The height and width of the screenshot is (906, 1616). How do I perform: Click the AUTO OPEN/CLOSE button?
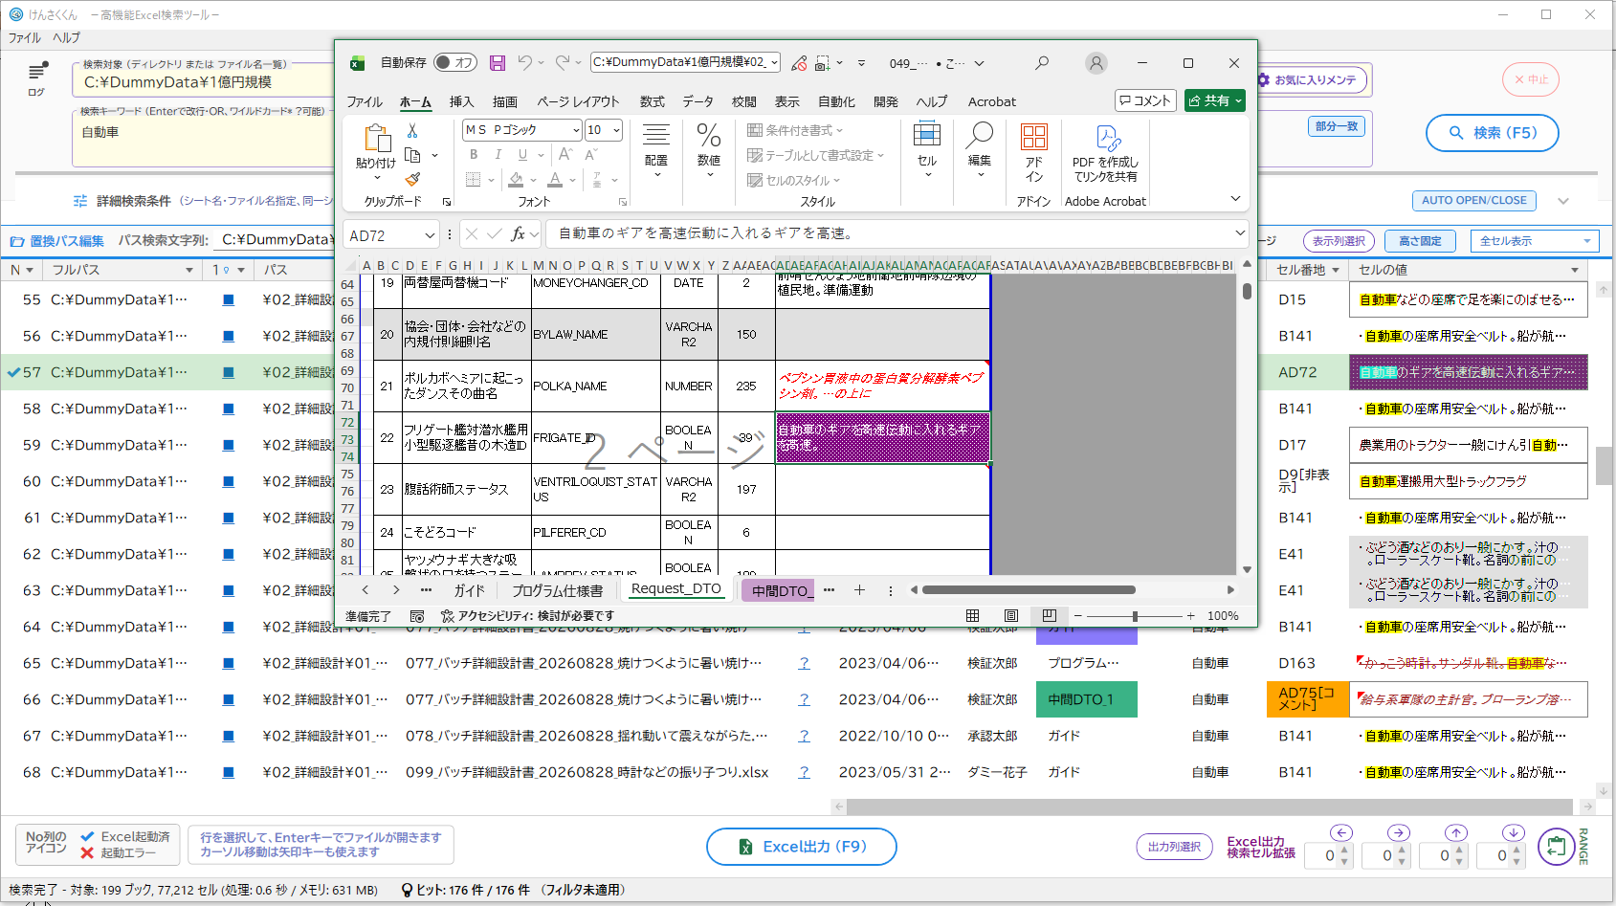click(1474, 201)
